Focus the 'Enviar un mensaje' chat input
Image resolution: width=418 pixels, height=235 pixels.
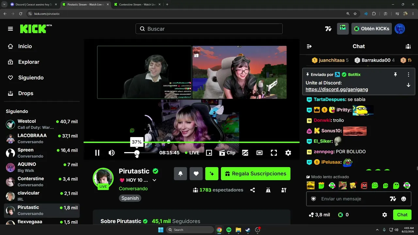point(359,199)
